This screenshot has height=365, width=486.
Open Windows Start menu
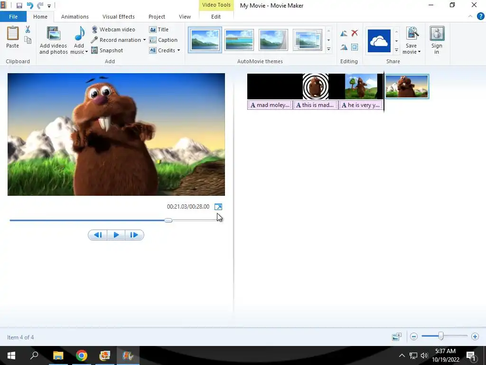(x=11, y=355)
